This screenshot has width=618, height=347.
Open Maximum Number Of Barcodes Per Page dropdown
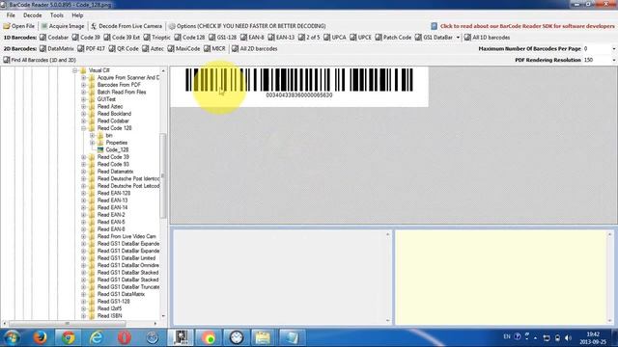click(x=614, y=49)
